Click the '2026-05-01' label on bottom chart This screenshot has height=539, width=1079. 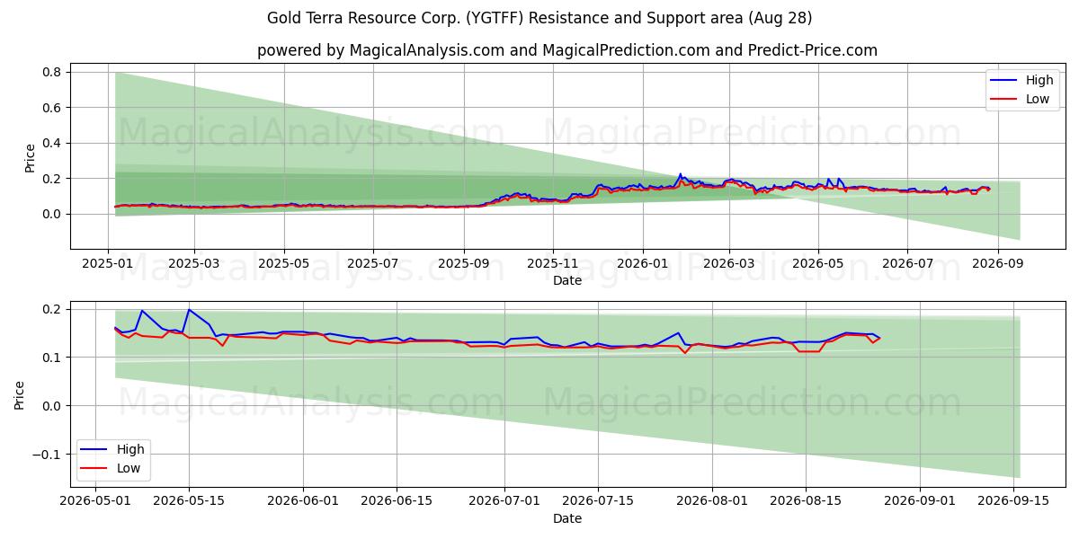coord(95,501)
